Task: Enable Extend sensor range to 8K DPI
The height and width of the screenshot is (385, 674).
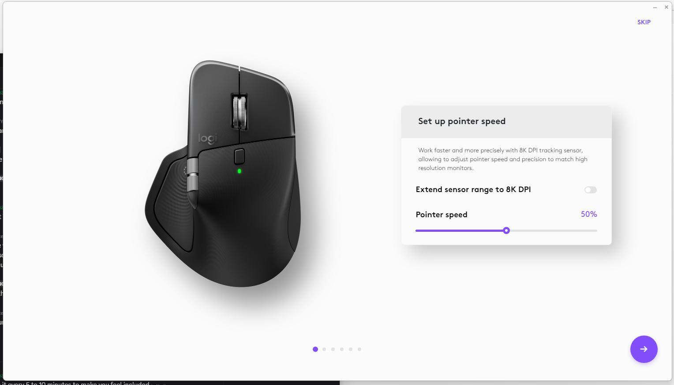Action: pos(590,190)
